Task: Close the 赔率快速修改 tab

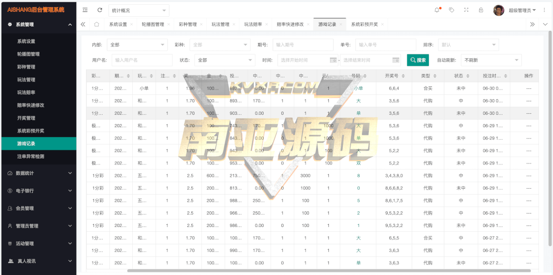Action: click(308, 24)
